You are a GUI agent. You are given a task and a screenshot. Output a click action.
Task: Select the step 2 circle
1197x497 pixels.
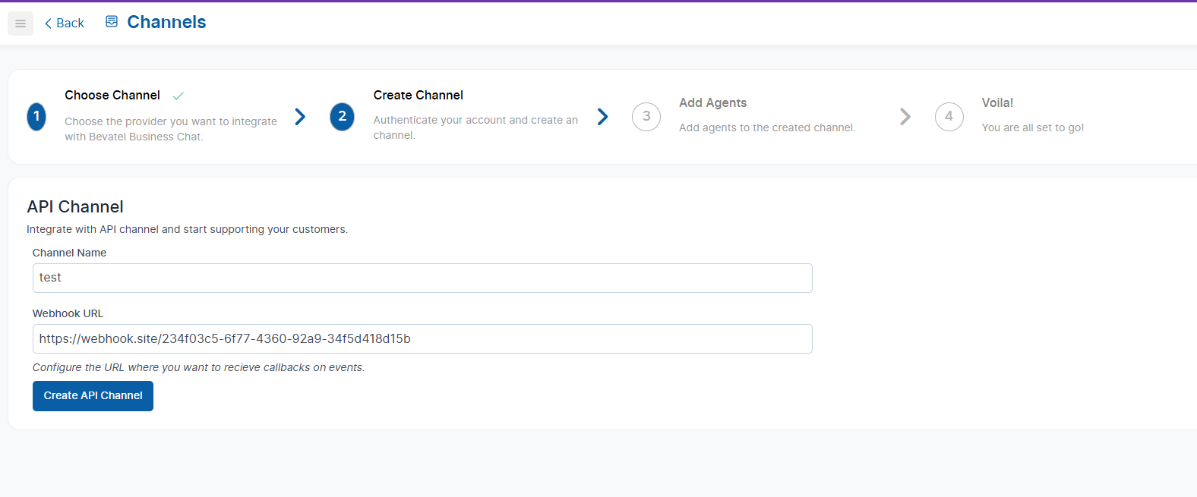[x=342, y=117]
